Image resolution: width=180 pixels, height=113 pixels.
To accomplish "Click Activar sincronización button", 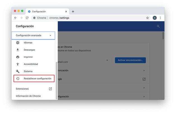I will (130, 60).
